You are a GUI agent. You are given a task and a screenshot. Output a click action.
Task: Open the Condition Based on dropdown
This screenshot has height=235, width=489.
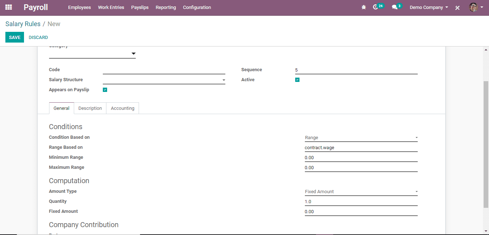tap(361, 138)
